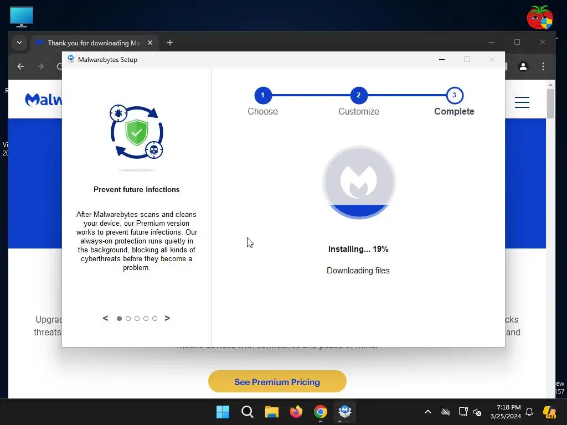Minimize the Malwarebytes Setup window

click(x=442, y=59)
